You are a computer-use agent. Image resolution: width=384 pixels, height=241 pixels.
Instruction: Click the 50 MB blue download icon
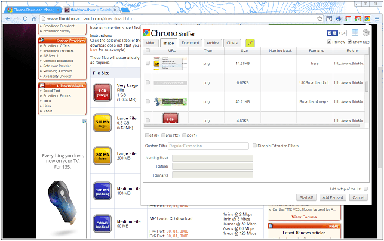(x=102, y=224)
